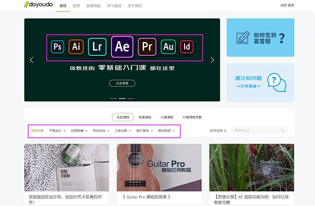This screenshot has height=206, width=315.
Task: Open the 如何签到赢雪糕 promo card
Action: (260, 37)
